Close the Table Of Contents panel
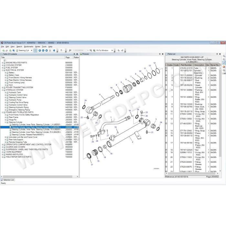The height and width of the screenshot is (226, 226). click(77, 54)
